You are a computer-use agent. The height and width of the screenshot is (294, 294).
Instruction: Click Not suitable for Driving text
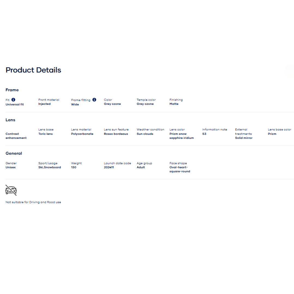33,202
